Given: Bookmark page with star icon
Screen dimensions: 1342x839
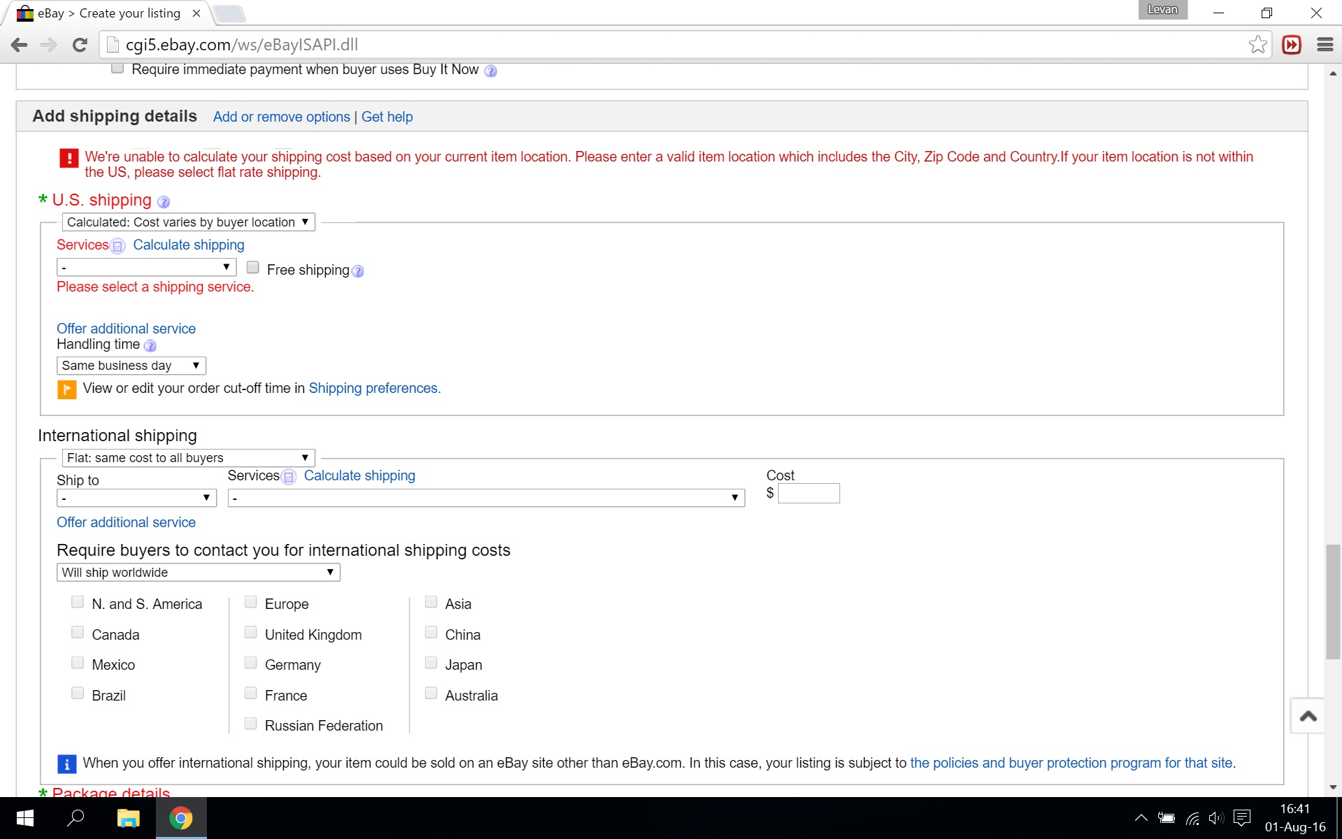Looking at the screenshot, I should 1257,45.
